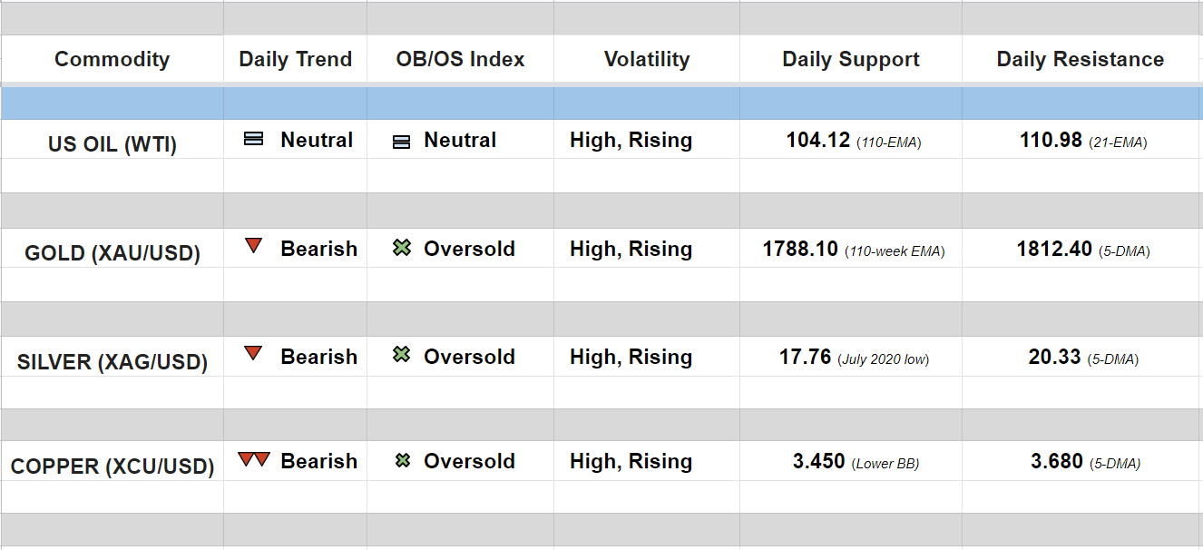Click the Daily Support header cell
1203x550 pixels.
[x=851, y=60]
